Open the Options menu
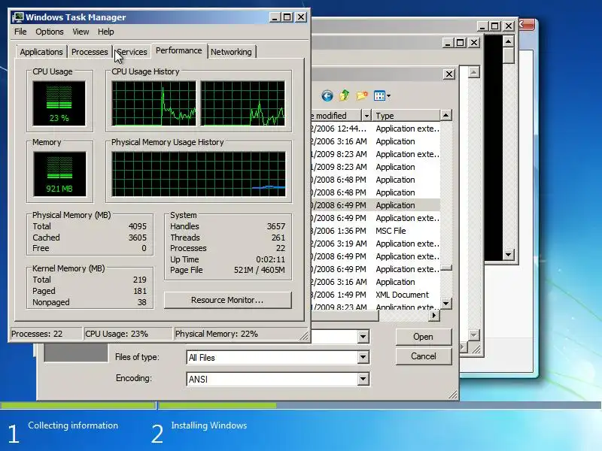The height and width of the screenshot is (451, 602). coord(50,32)
